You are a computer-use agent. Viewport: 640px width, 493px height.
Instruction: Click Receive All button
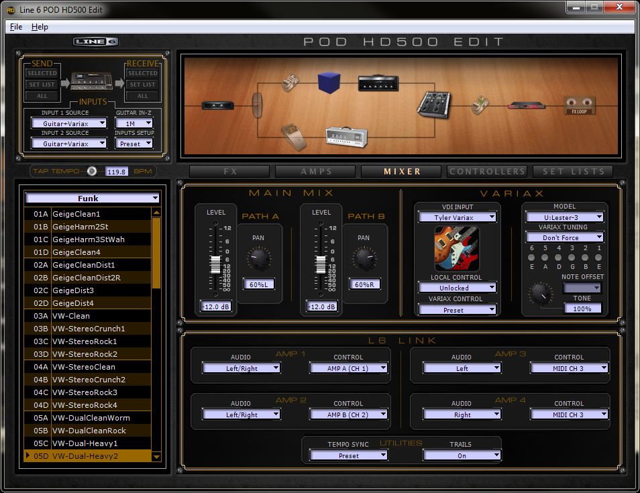142,96
